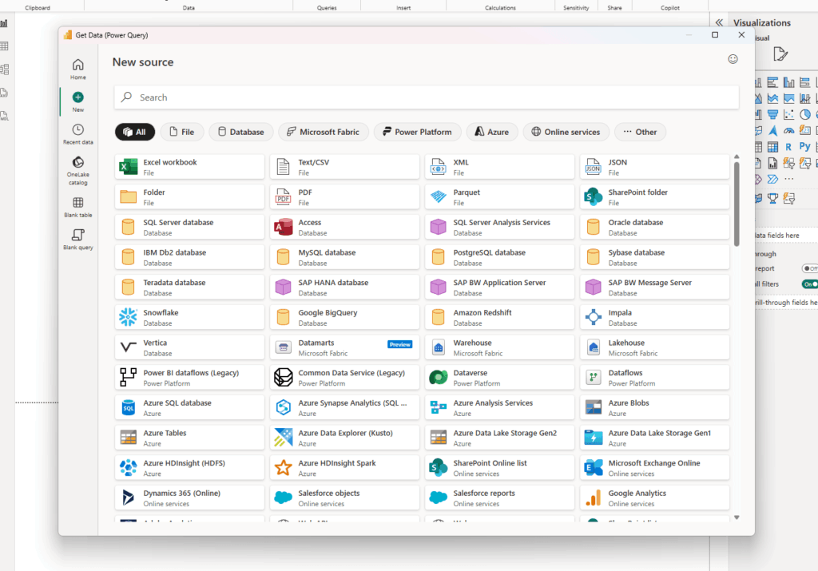Filter sources by Azure category
818x571 pixels.
tap(491, 132)
